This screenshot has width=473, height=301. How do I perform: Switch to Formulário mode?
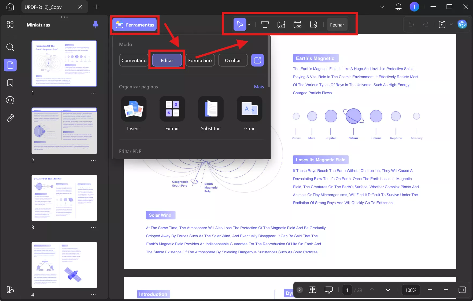(200, 60)
